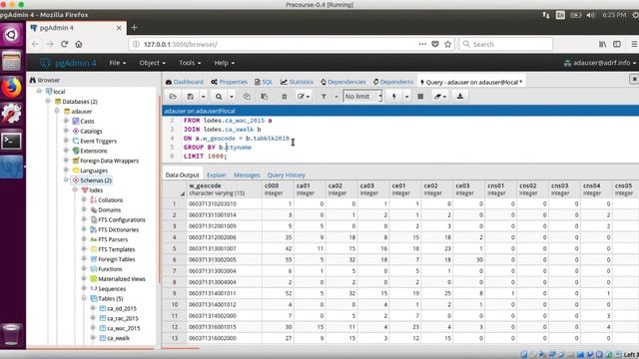Image resolution: width=639 pixels, height=359 pixels.
Task: Open the Tools menu
Action: (190, 63)
